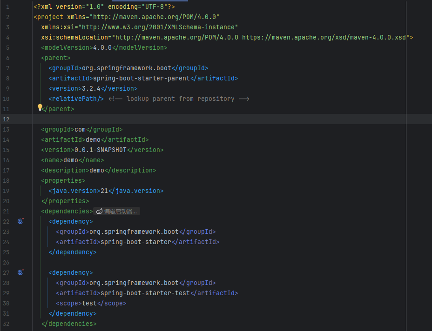Click the lightbulb intention icon beside </parent>

[x=40, y=107]
